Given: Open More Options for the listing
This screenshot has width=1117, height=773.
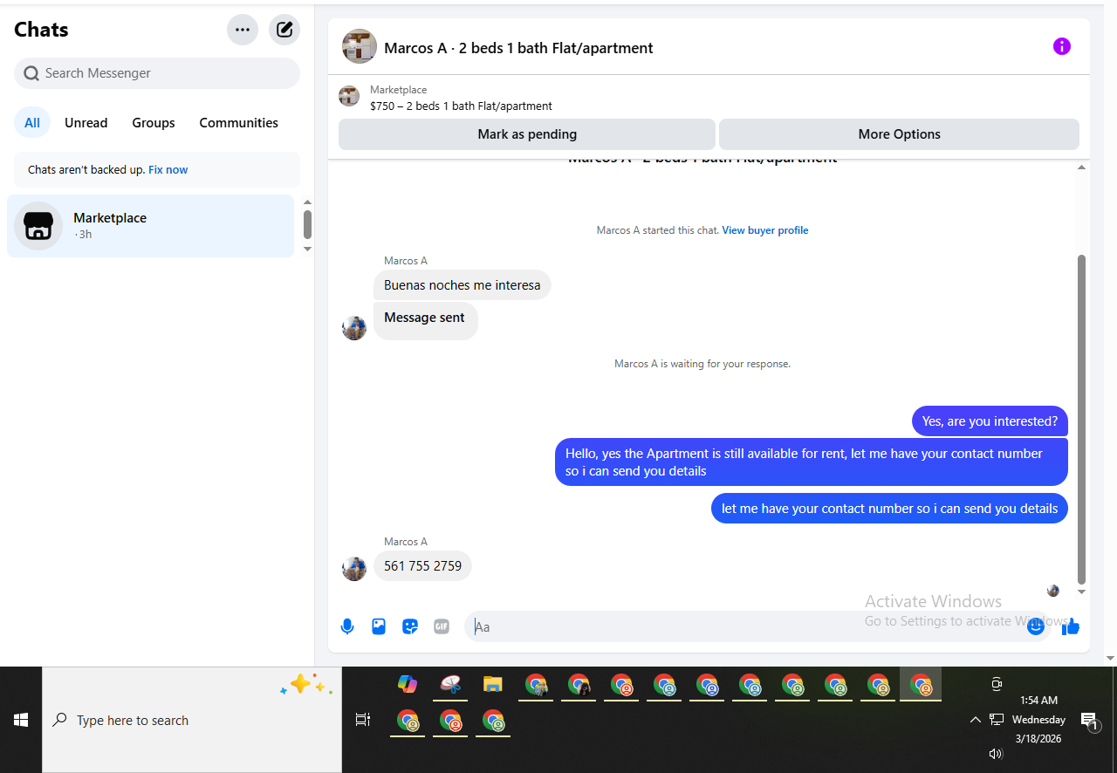Looking at the screenshot, I should pyautogui.click(x=900, y=134).
